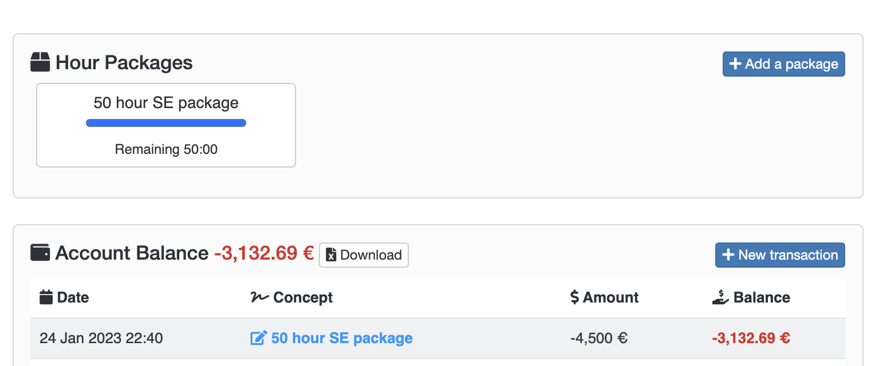Click the signature icon beside Concept
This screenshot has width=875, height=366.
[259, 297]
